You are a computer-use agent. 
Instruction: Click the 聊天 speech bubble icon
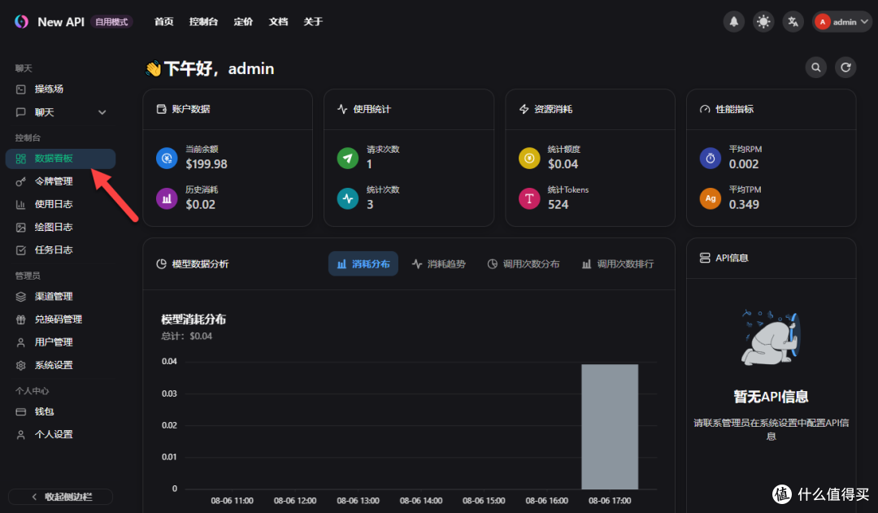[x=20, y=112]
